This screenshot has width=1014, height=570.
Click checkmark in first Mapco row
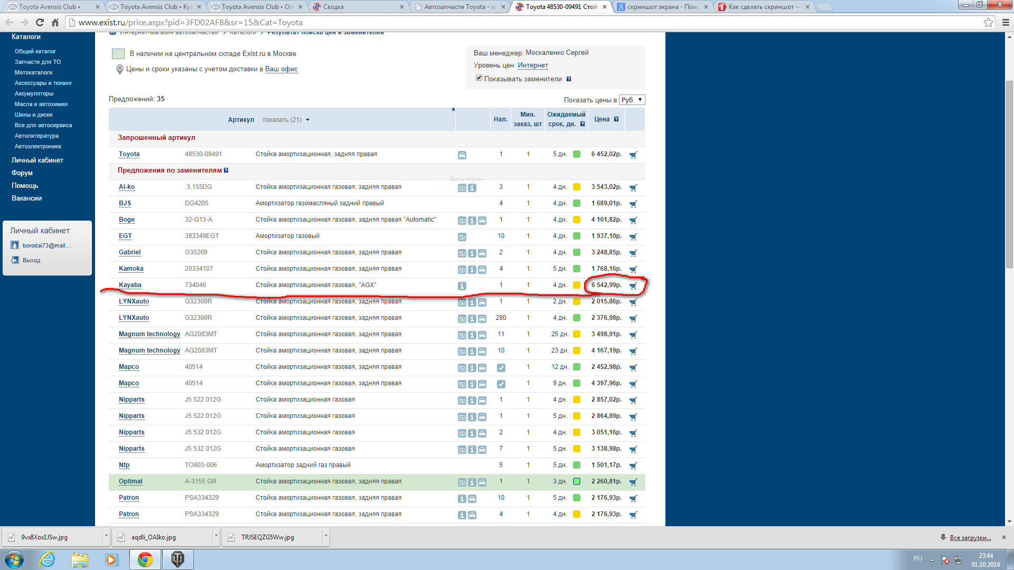[x=501, y=367]
